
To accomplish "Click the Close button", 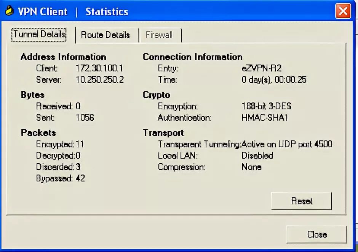I will (316, 234).
